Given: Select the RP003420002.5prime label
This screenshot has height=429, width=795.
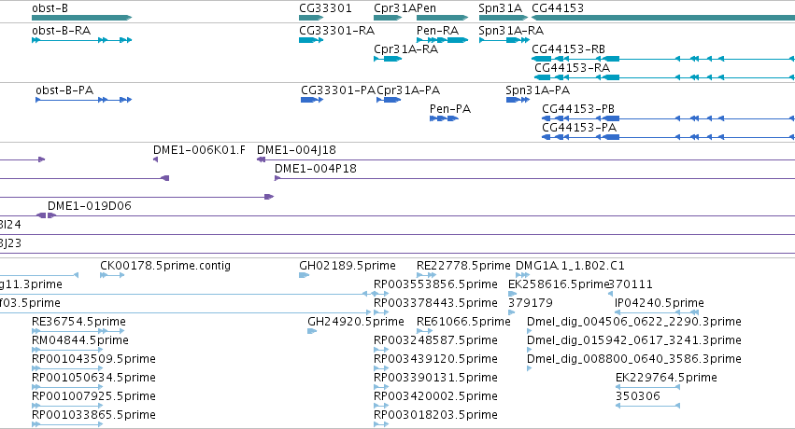Looking at the screenshot, I should (x=435, y=396).
